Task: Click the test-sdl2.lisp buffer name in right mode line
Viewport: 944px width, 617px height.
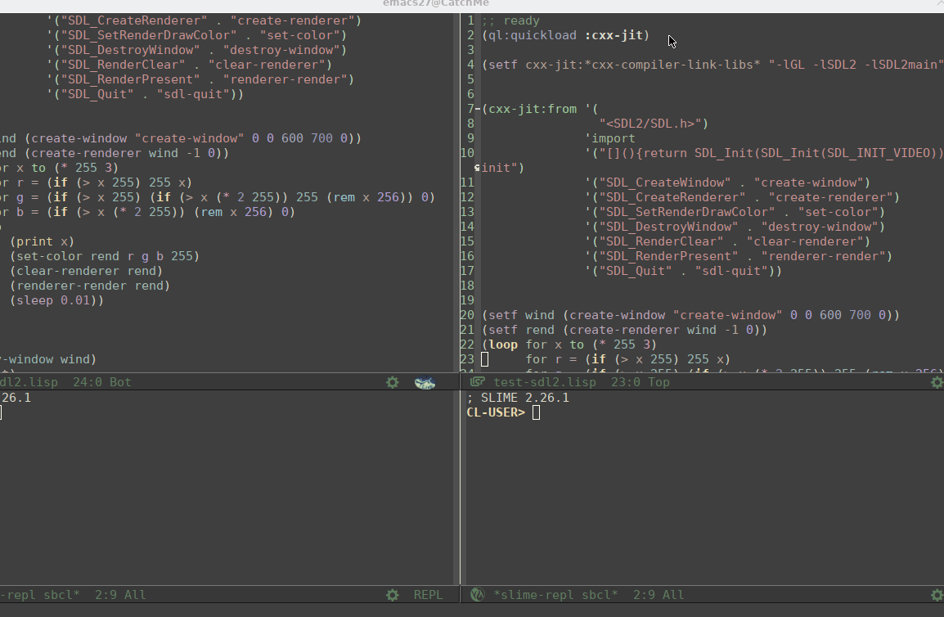Action: point(545,382)
